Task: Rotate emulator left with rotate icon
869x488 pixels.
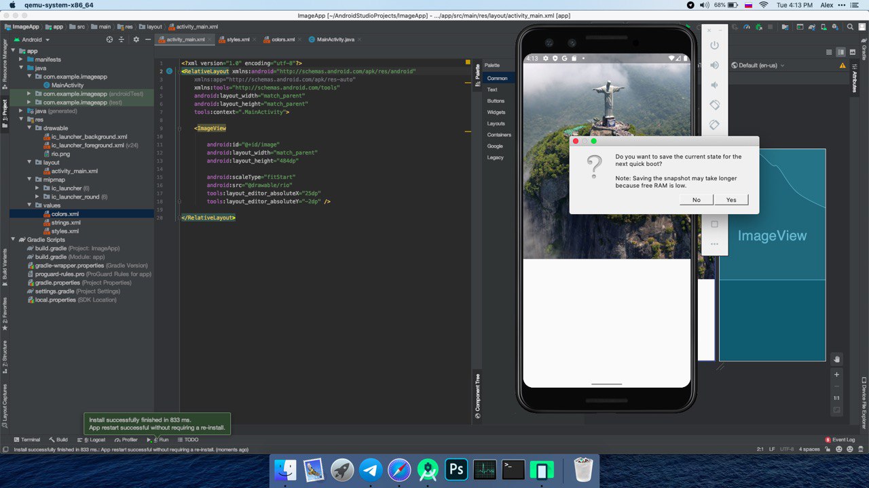Action: click(x=714, y=105)
